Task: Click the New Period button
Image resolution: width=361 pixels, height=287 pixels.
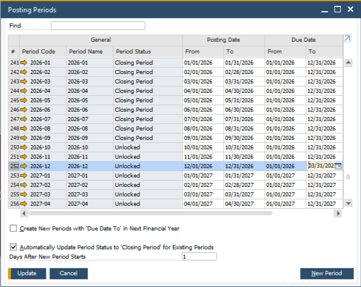Action: pyautogui.click(x=327, y=273)
